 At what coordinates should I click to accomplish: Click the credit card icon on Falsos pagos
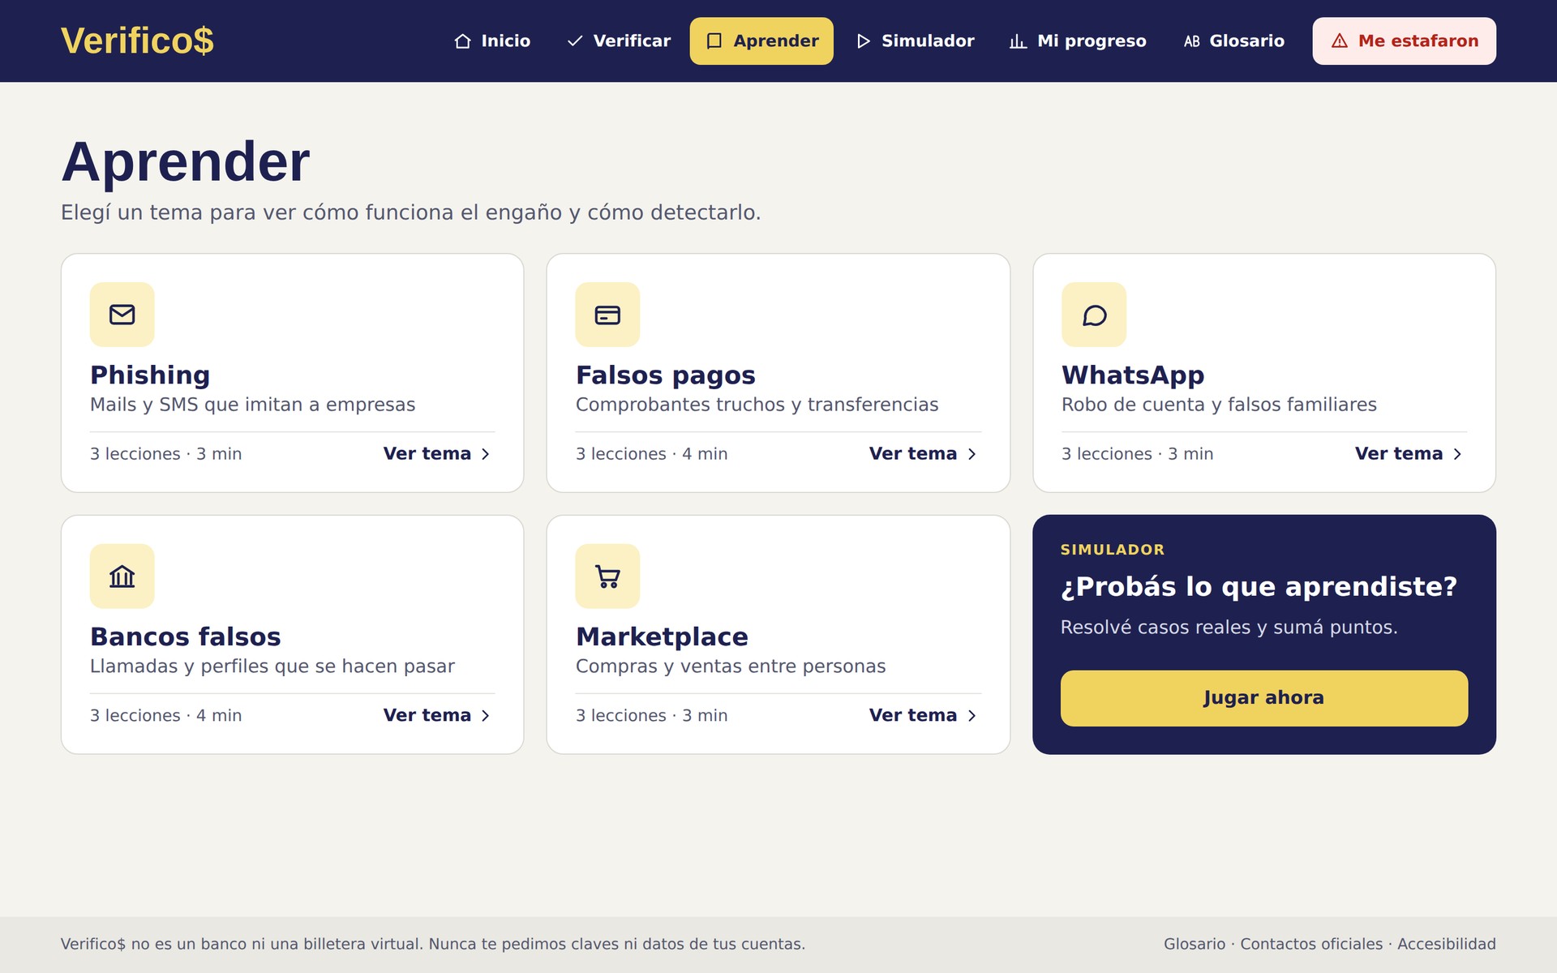(607, 315)
